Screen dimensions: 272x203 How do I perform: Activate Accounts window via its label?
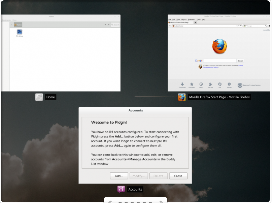[x=135, y=190]
